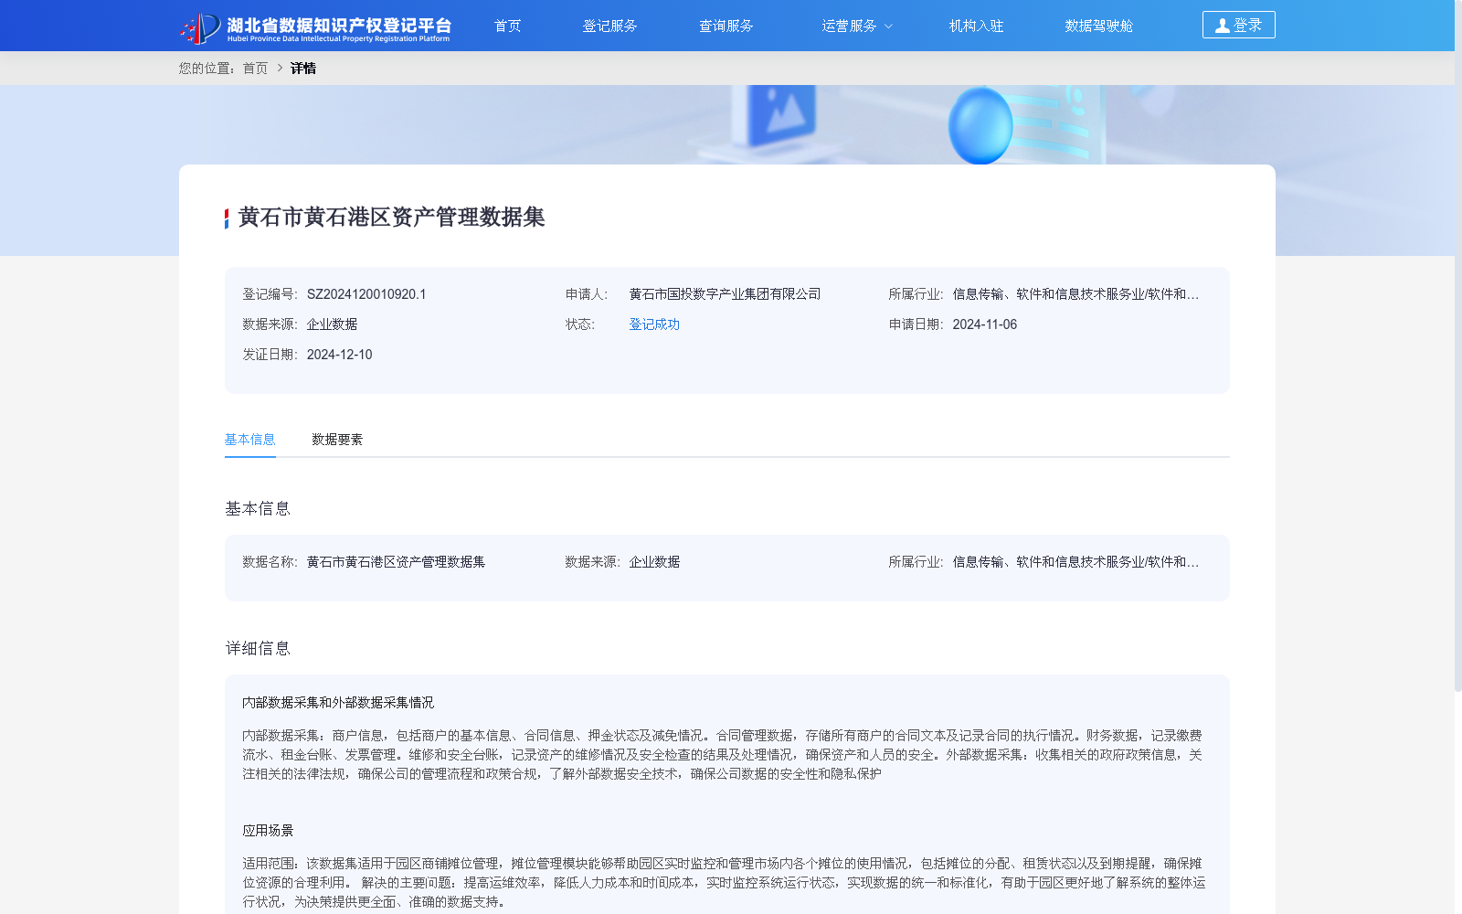Image resolution: width=1462 pixels, height=914 pixels.
Task: Click truncated 所属行业 value in top card
Action: [1075, 294]
